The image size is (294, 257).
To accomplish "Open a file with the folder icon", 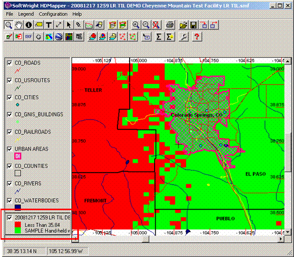I will pyautogui.click(x=184, y=25).
